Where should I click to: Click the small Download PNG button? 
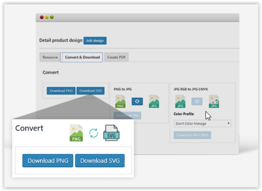[61, 91]
